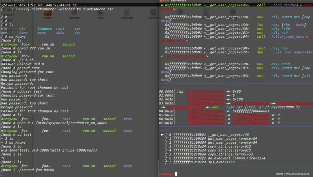Viewport: 313px width, 177px height.
Task: Click stack row 06:0030 entry
Action: click(219, 119)
